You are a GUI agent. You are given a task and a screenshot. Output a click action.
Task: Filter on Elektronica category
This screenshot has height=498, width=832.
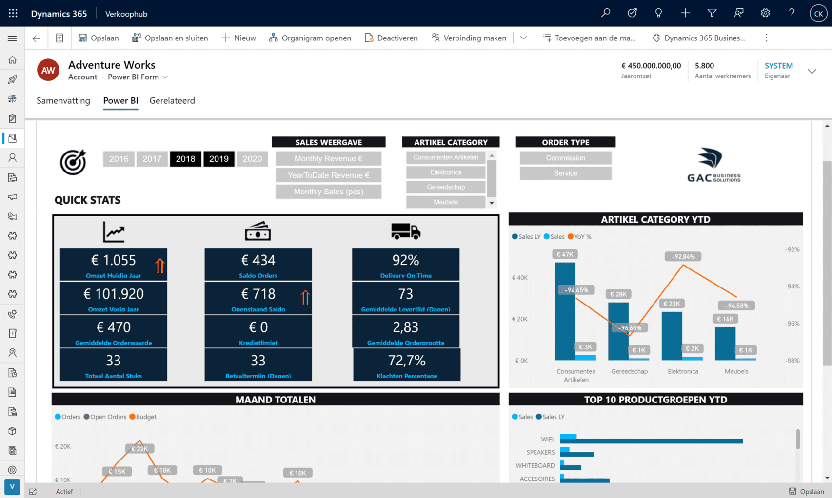point(446,172)
